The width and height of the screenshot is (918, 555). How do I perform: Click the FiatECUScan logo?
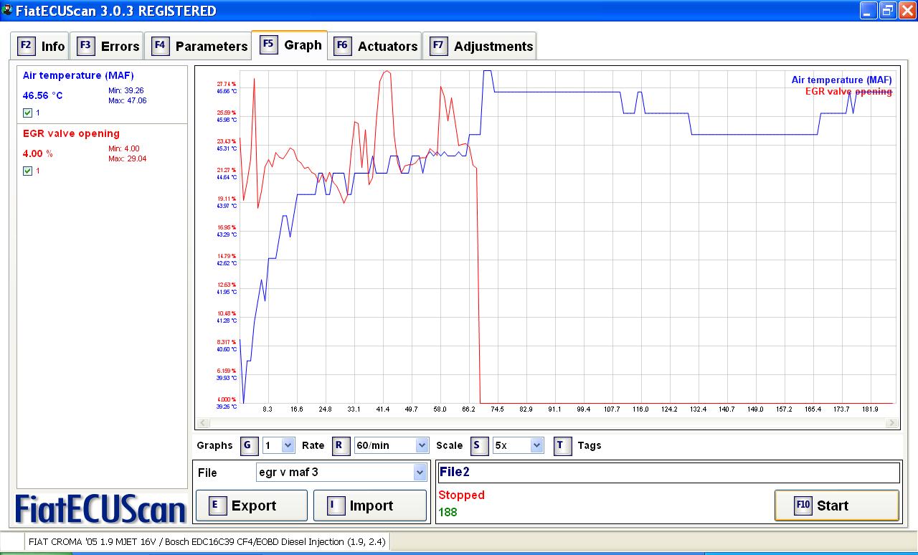[101, 508]
